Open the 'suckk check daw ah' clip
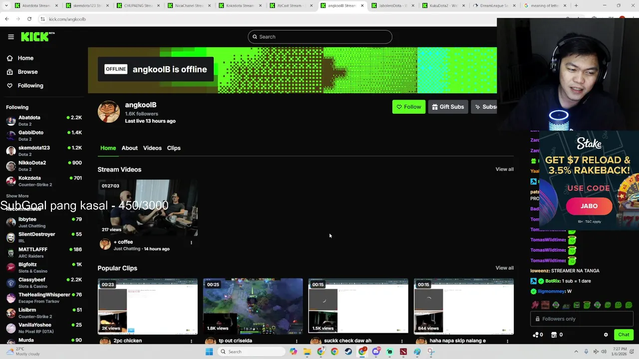Viewport: 639px width, 359px height. 358,306
